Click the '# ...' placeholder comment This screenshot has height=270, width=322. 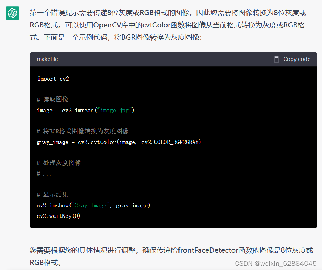(x=44, y=174)
